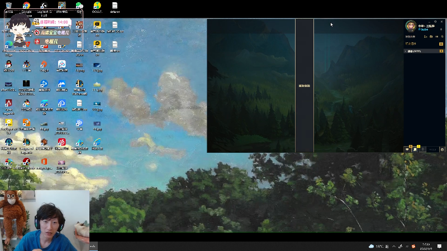Screen dimensions: 447x251
Task: Open the WeChat desktop shortcut
Action: (79, 6)
